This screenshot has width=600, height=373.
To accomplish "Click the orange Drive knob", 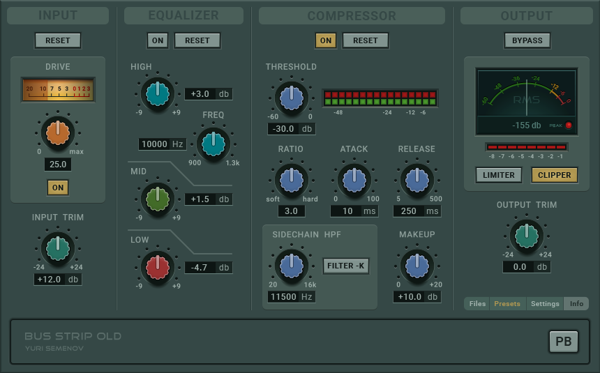I will pos(58,133).
